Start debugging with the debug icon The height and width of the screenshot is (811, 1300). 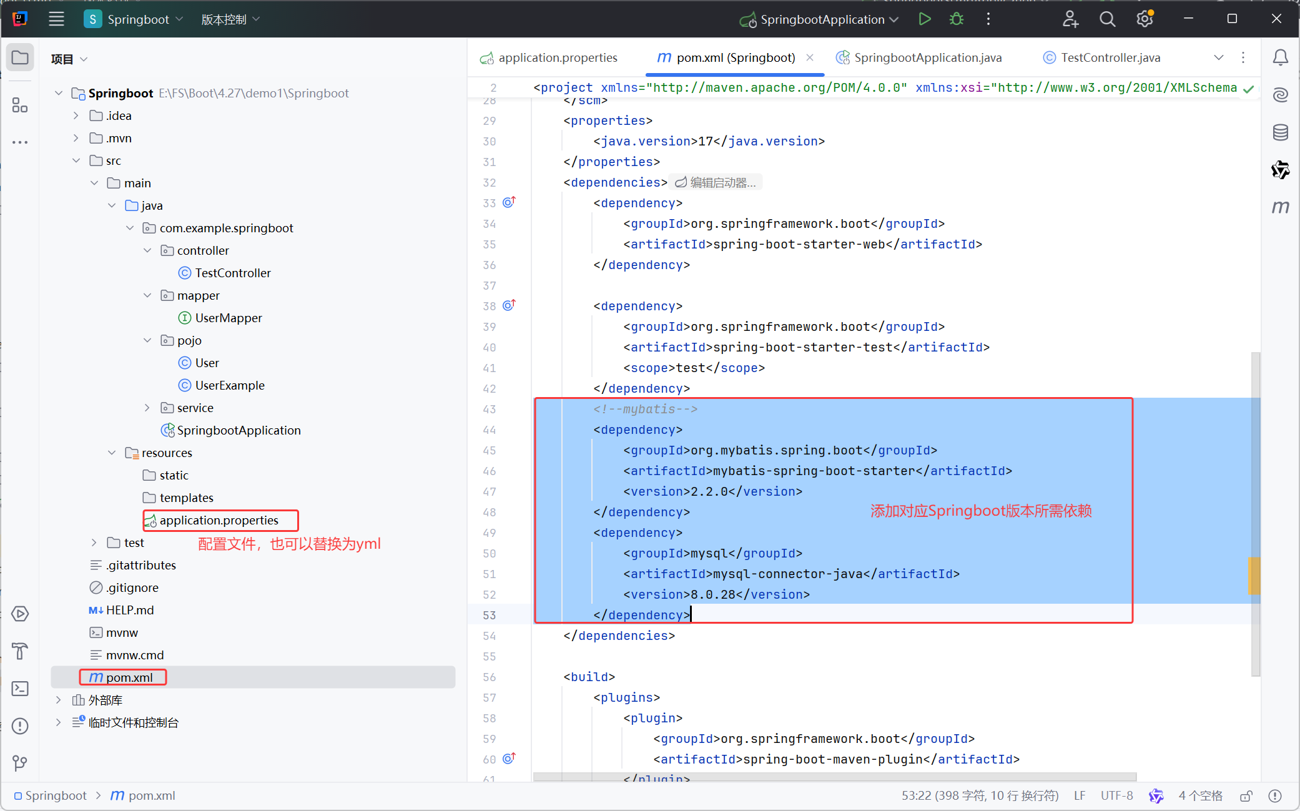pos(956,19)
